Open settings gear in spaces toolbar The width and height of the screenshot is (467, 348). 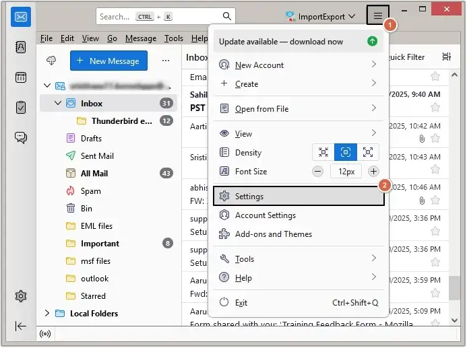20,296
